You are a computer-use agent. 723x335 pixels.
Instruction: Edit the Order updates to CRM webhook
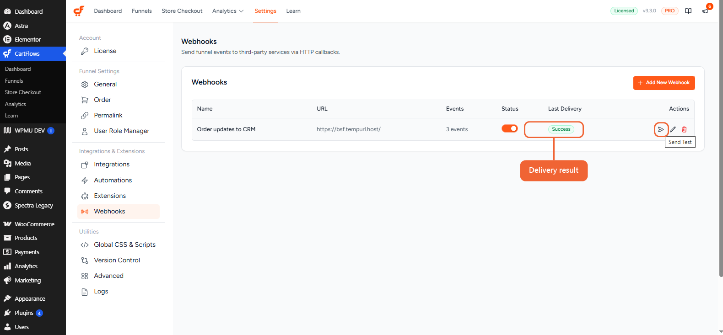pyautogui.click(x=673, y=129)
